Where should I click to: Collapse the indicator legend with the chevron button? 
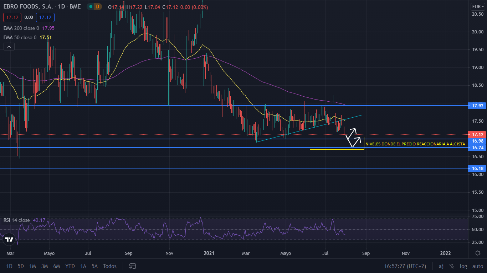(9, 47)
